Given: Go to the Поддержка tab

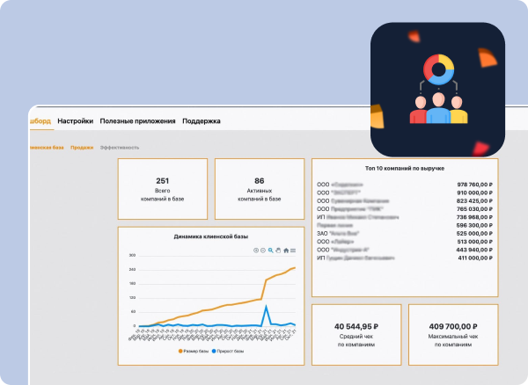Looking at the screenshot, I should point(202,121).
